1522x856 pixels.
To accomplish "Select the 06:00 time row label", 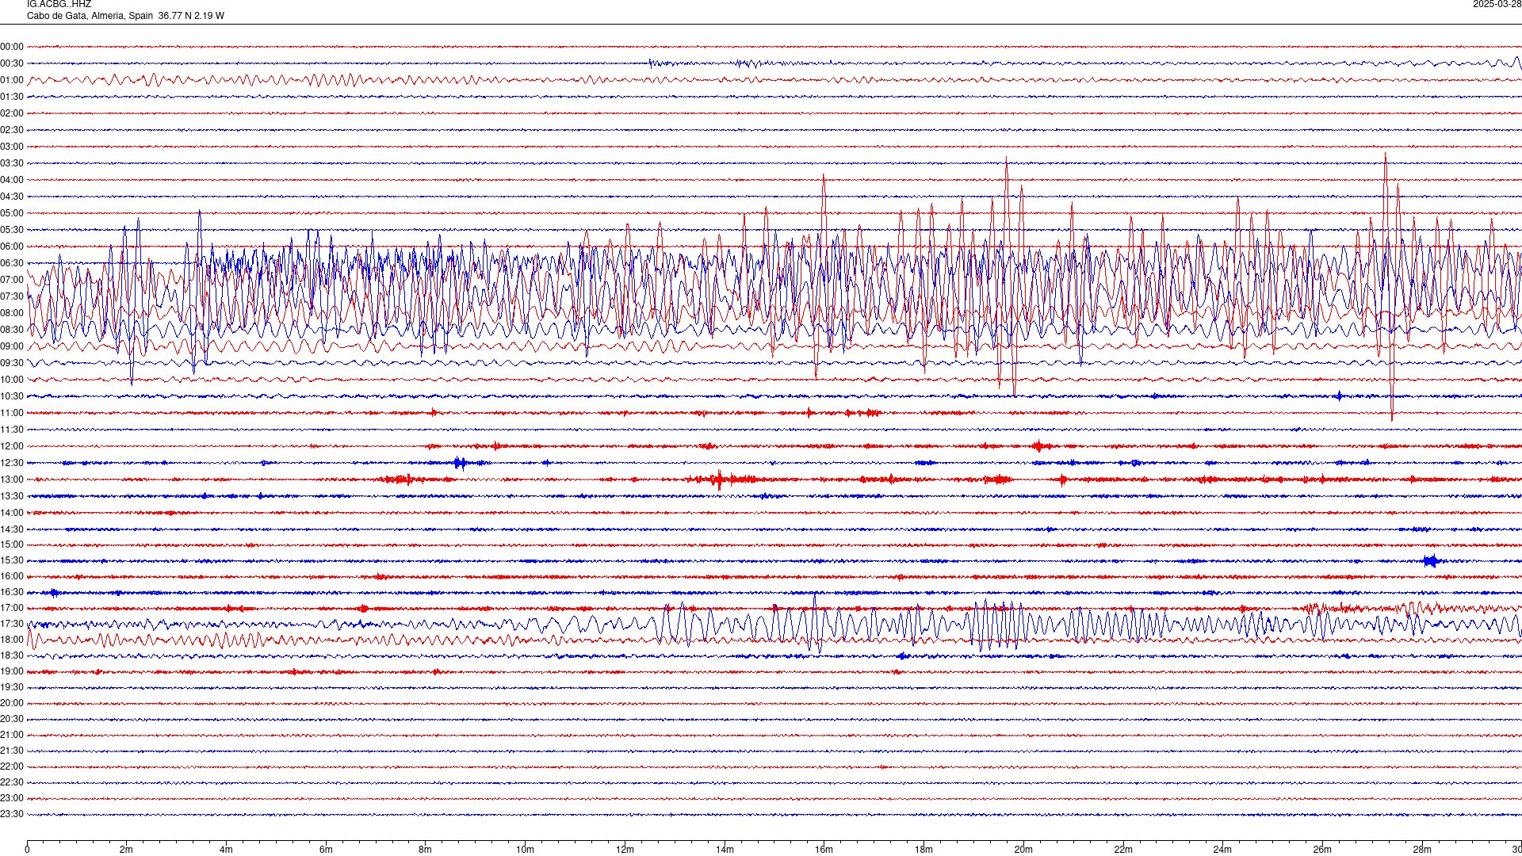I will point(12,246).
